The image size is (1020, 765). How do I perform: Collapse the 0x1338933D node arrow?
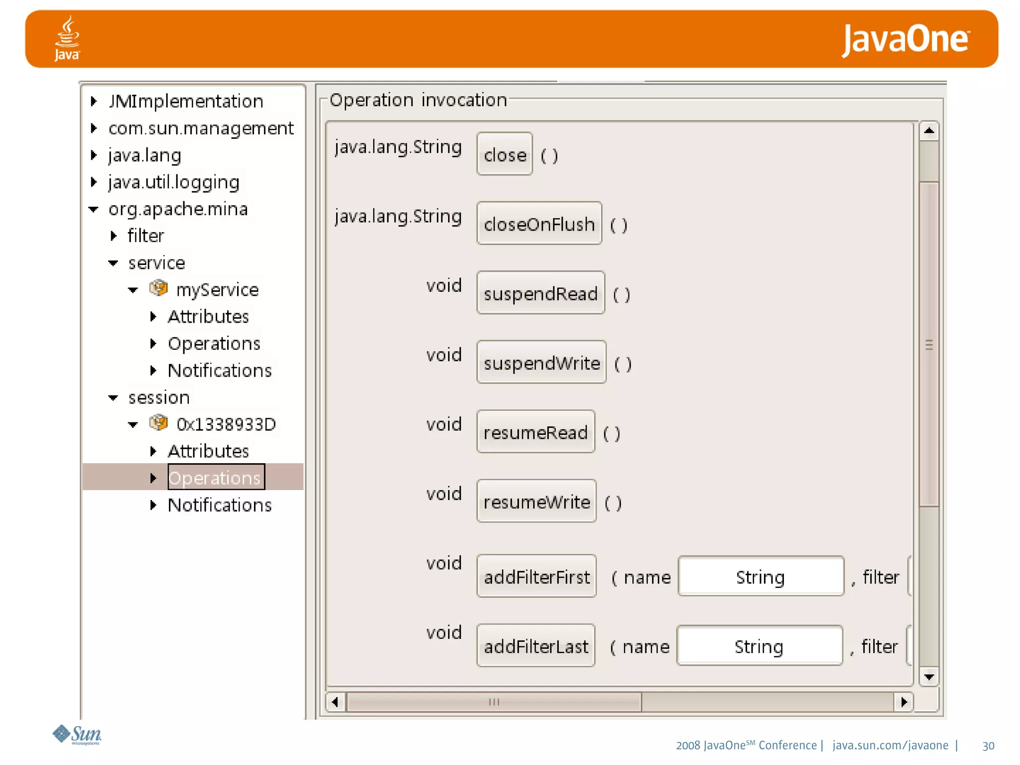pyautogui.click(x=133, y=425)
